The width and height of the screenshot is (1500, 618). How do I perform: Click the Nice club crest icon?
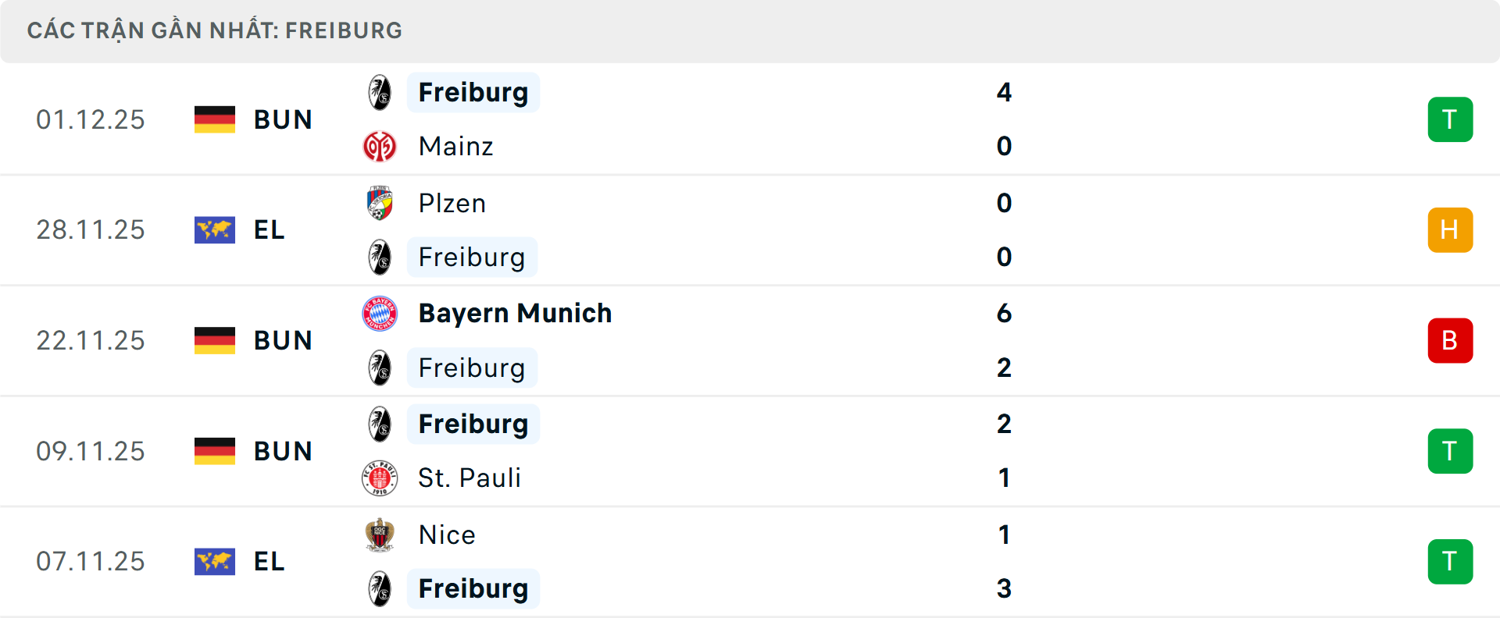click(x=380, y=535)
